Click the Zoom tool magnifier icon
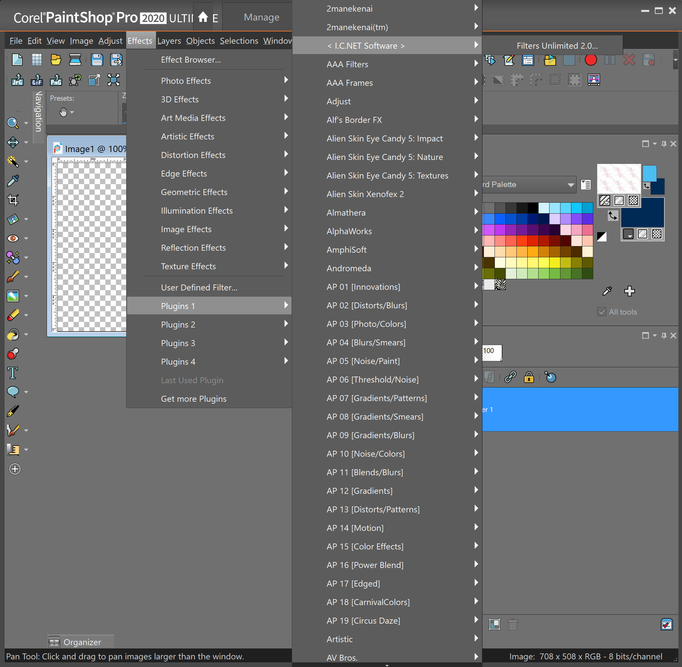Screen dimensions: 682x667 [x=13, y=123]
